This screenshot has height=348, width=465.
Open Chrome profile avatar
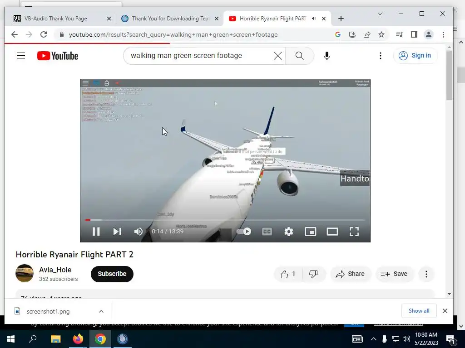[429, 34]
